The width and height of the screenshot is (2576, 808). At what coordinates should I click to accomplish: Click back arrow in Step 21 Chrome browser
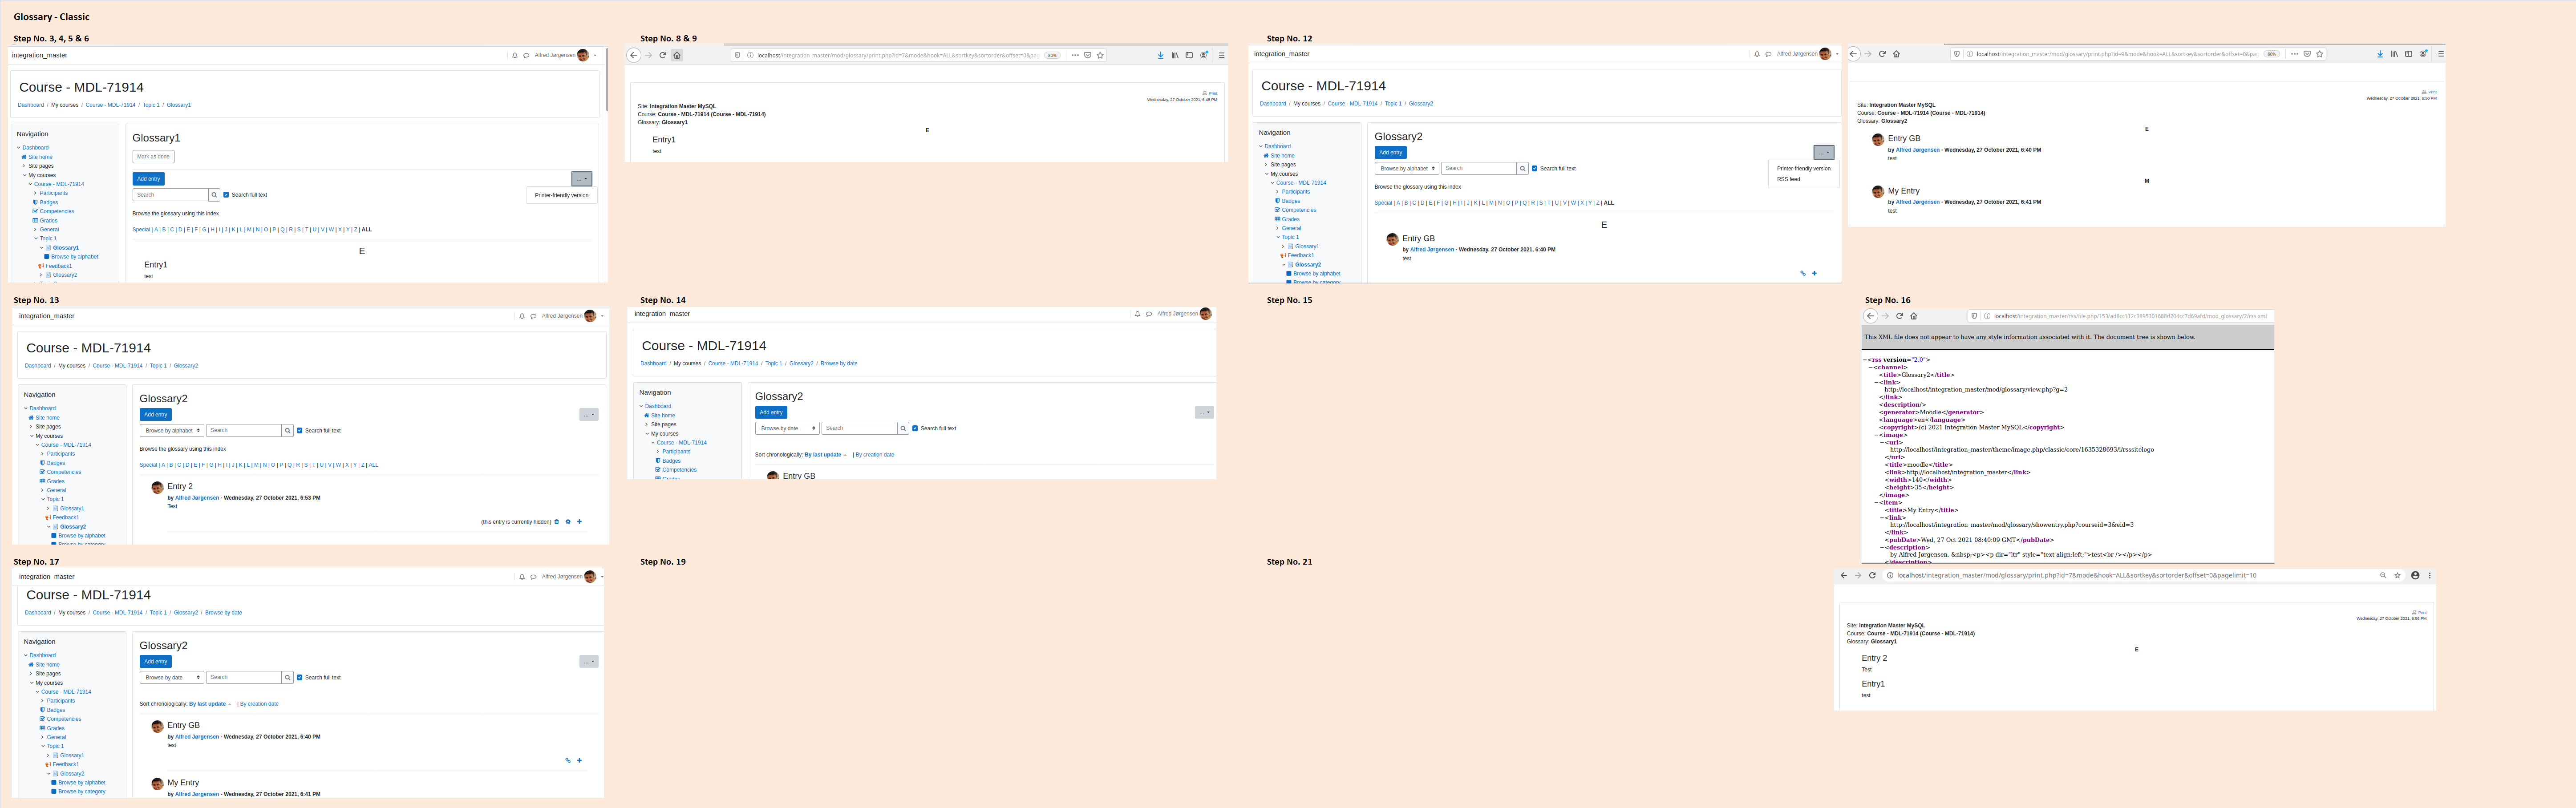click(1844, 576)
